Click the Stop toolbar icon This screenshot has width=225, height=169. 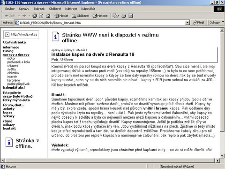(x=35, y=16)
